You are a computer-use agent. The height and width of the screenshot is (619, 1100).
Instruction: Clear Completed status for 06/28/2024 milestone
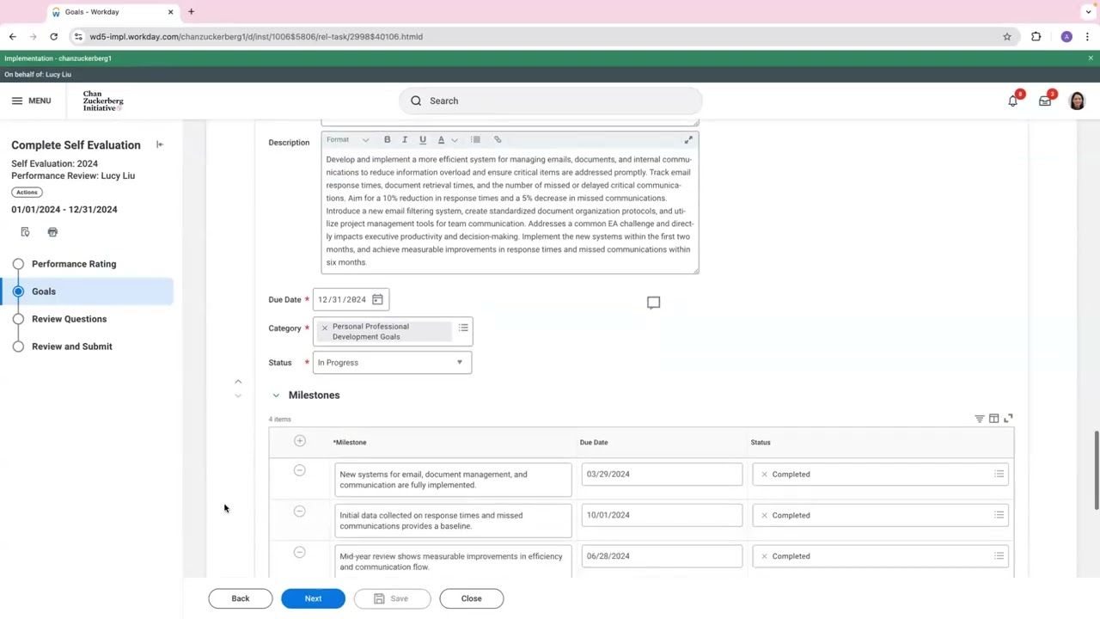pos(764,556)
